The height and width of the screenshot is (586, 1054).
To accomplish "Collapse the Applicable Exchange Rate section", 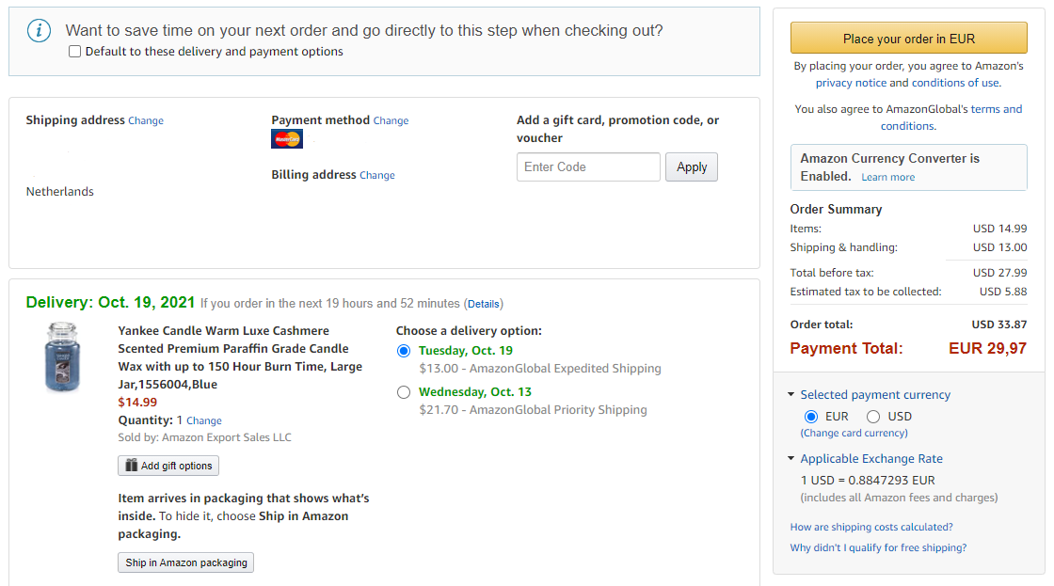I will pos(791,458).
